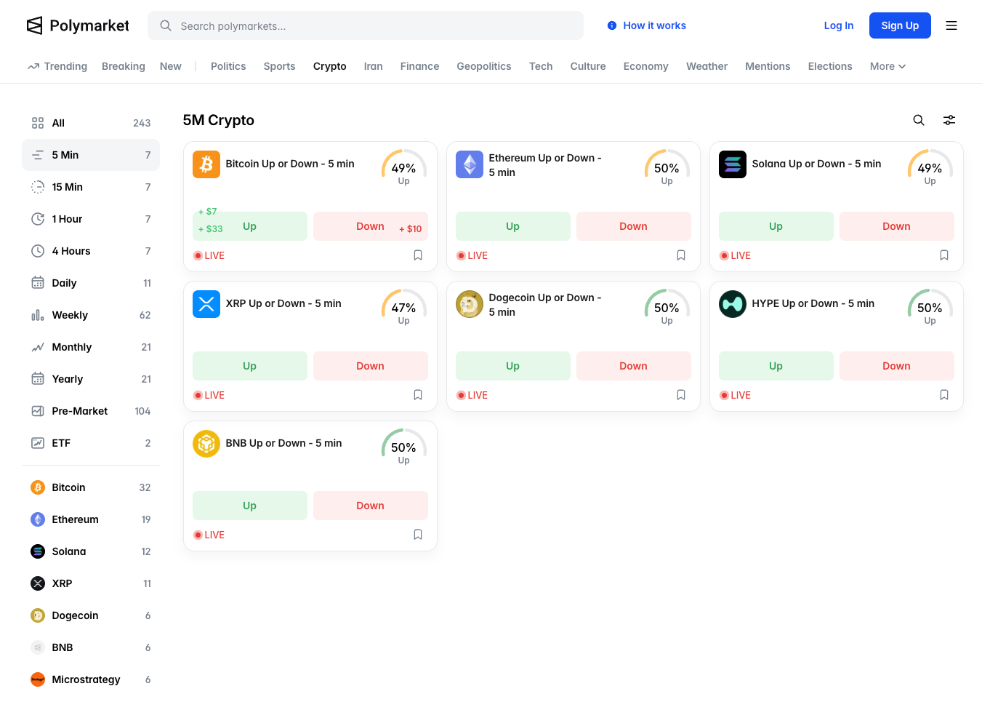Screen dimensions: 982x702
Task: Click the 47% Up gauge on XRP card
Action: (403, 308)
